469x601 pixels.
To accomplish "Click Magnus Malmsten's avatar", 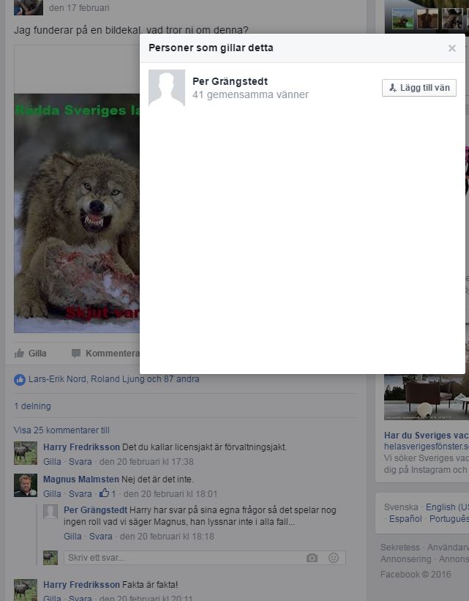I will coord(26,485).
